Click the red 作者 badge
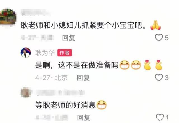The image size is (179, 123). pos(65,53)
